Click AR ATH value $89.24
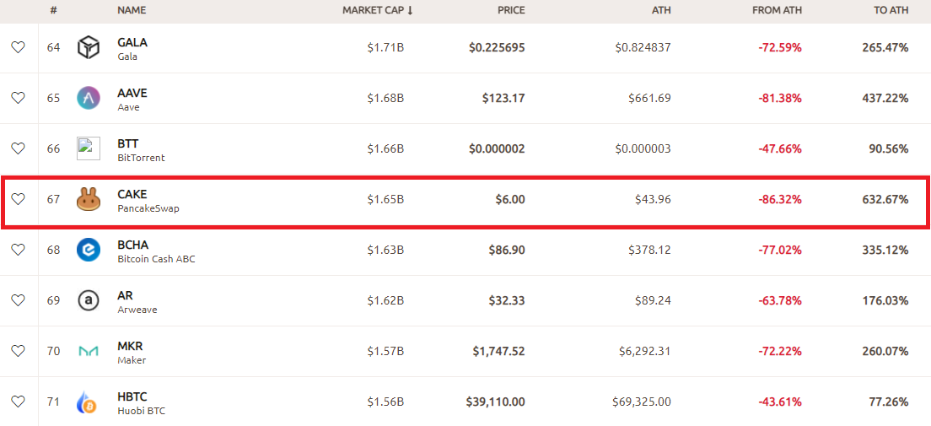This screenshot has height=426, width=931. (x=653, y=300)
